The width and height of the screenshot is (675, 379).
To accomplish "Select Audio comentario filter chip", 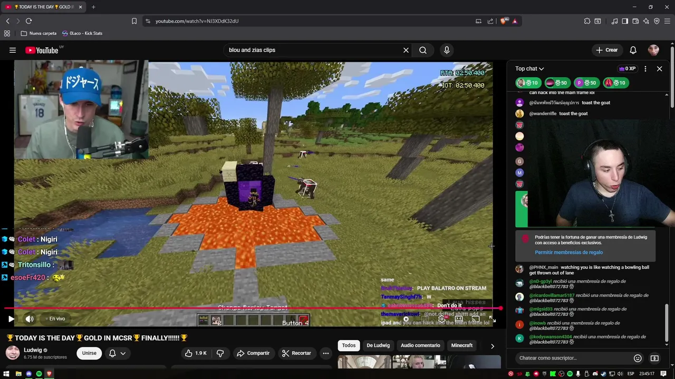I will pyautogui.click(x=420, y=345).
